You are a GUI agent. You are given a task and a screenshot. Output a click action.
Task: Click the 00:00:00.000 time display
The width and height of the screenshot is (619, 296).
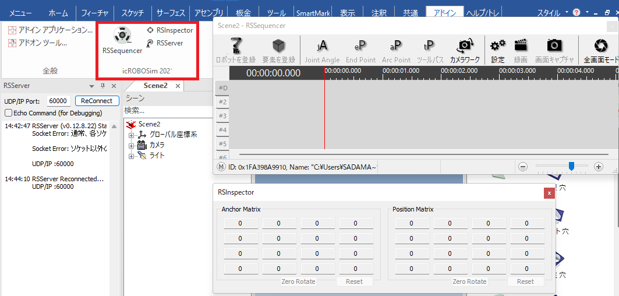273,73
